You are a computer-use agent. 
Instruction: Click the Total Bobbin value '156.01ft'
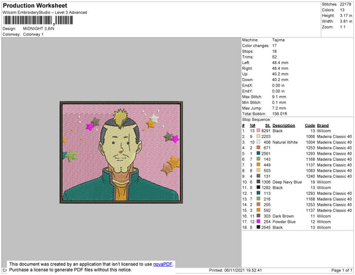pos(279,114)
